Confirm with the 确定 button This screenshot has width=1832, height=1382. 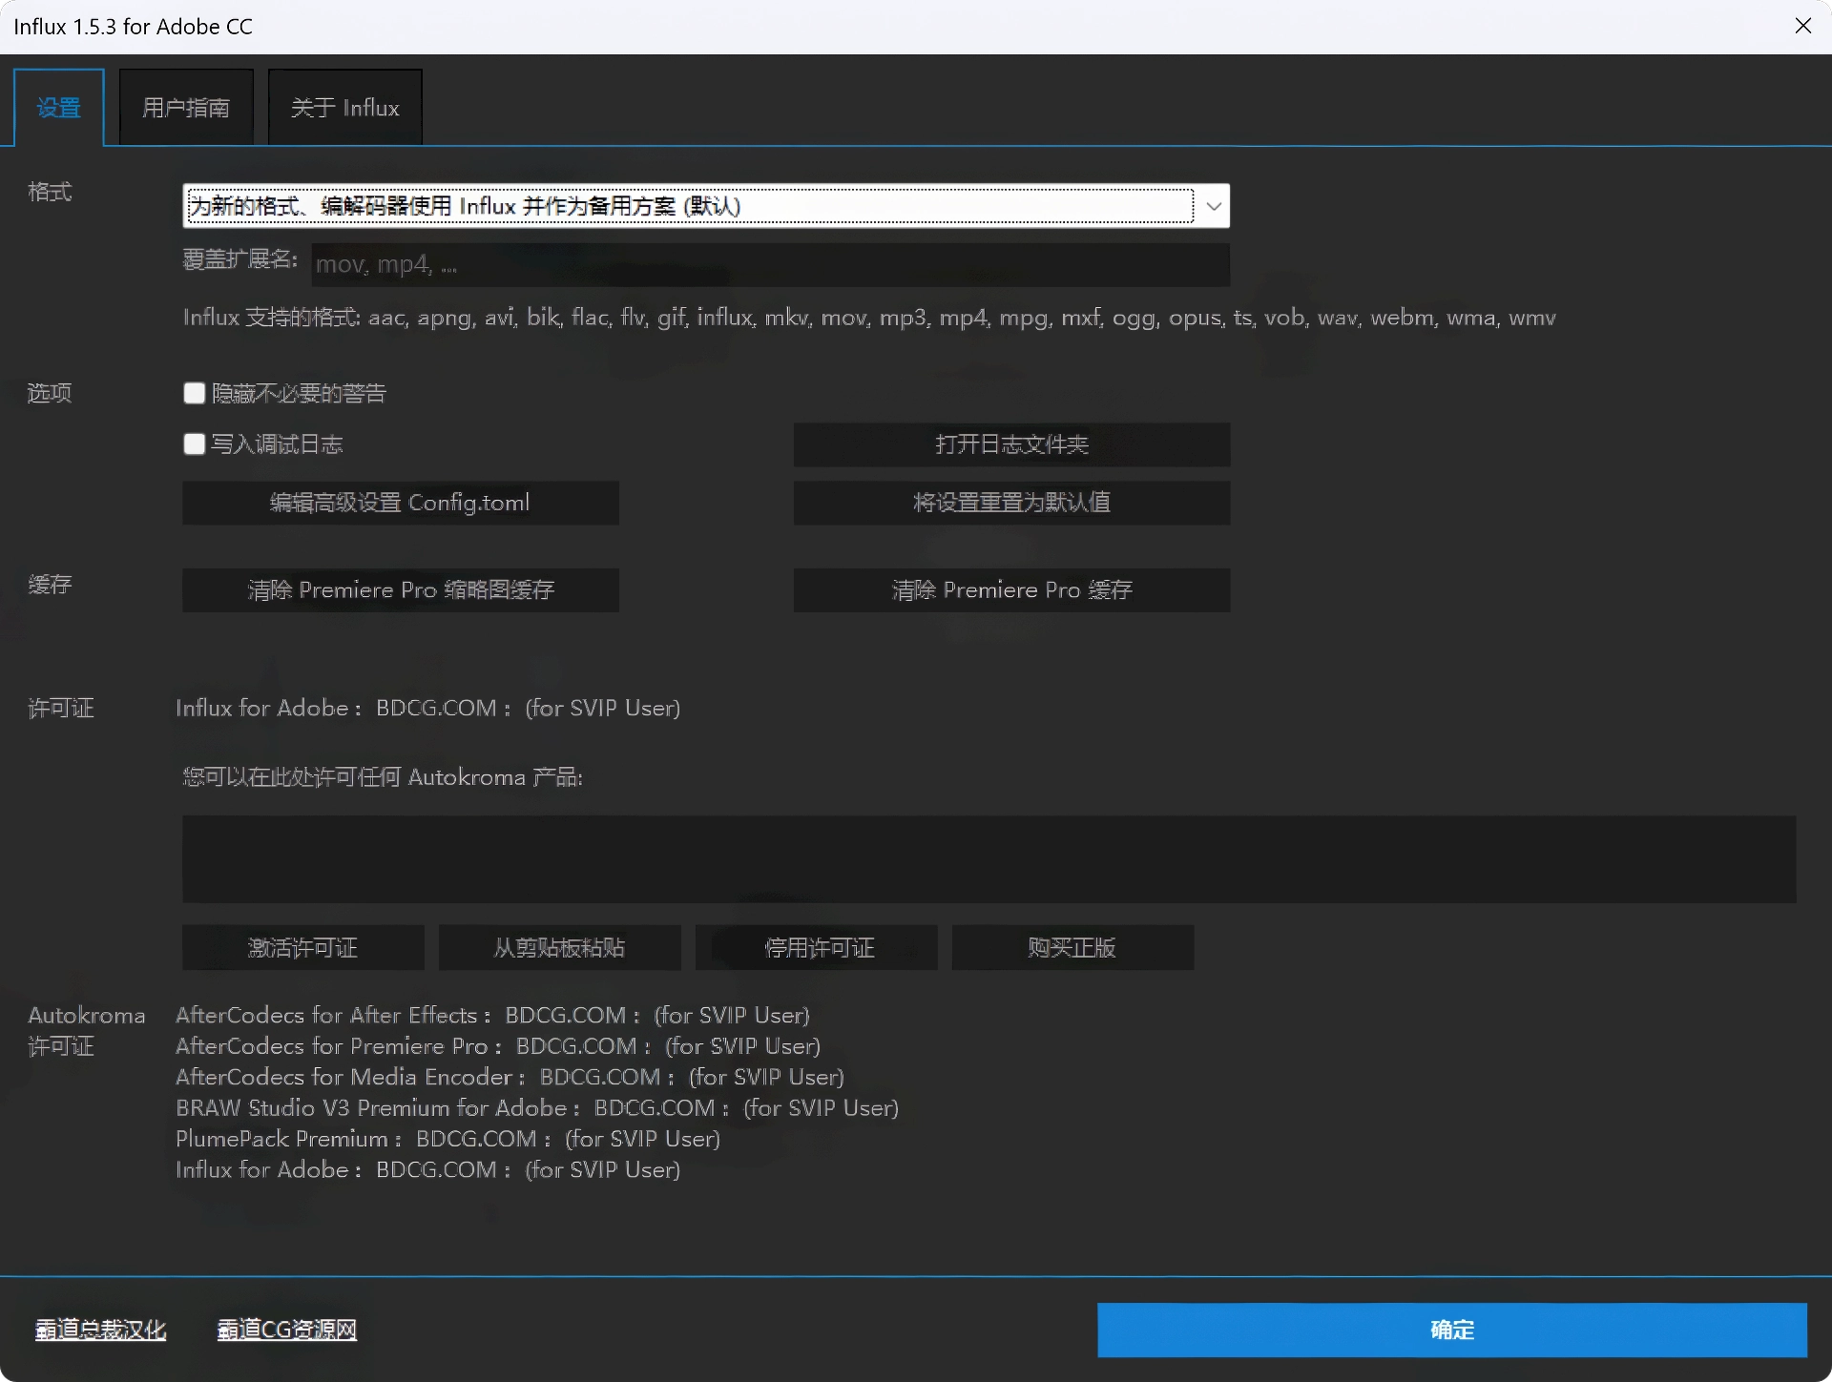1452,1330
